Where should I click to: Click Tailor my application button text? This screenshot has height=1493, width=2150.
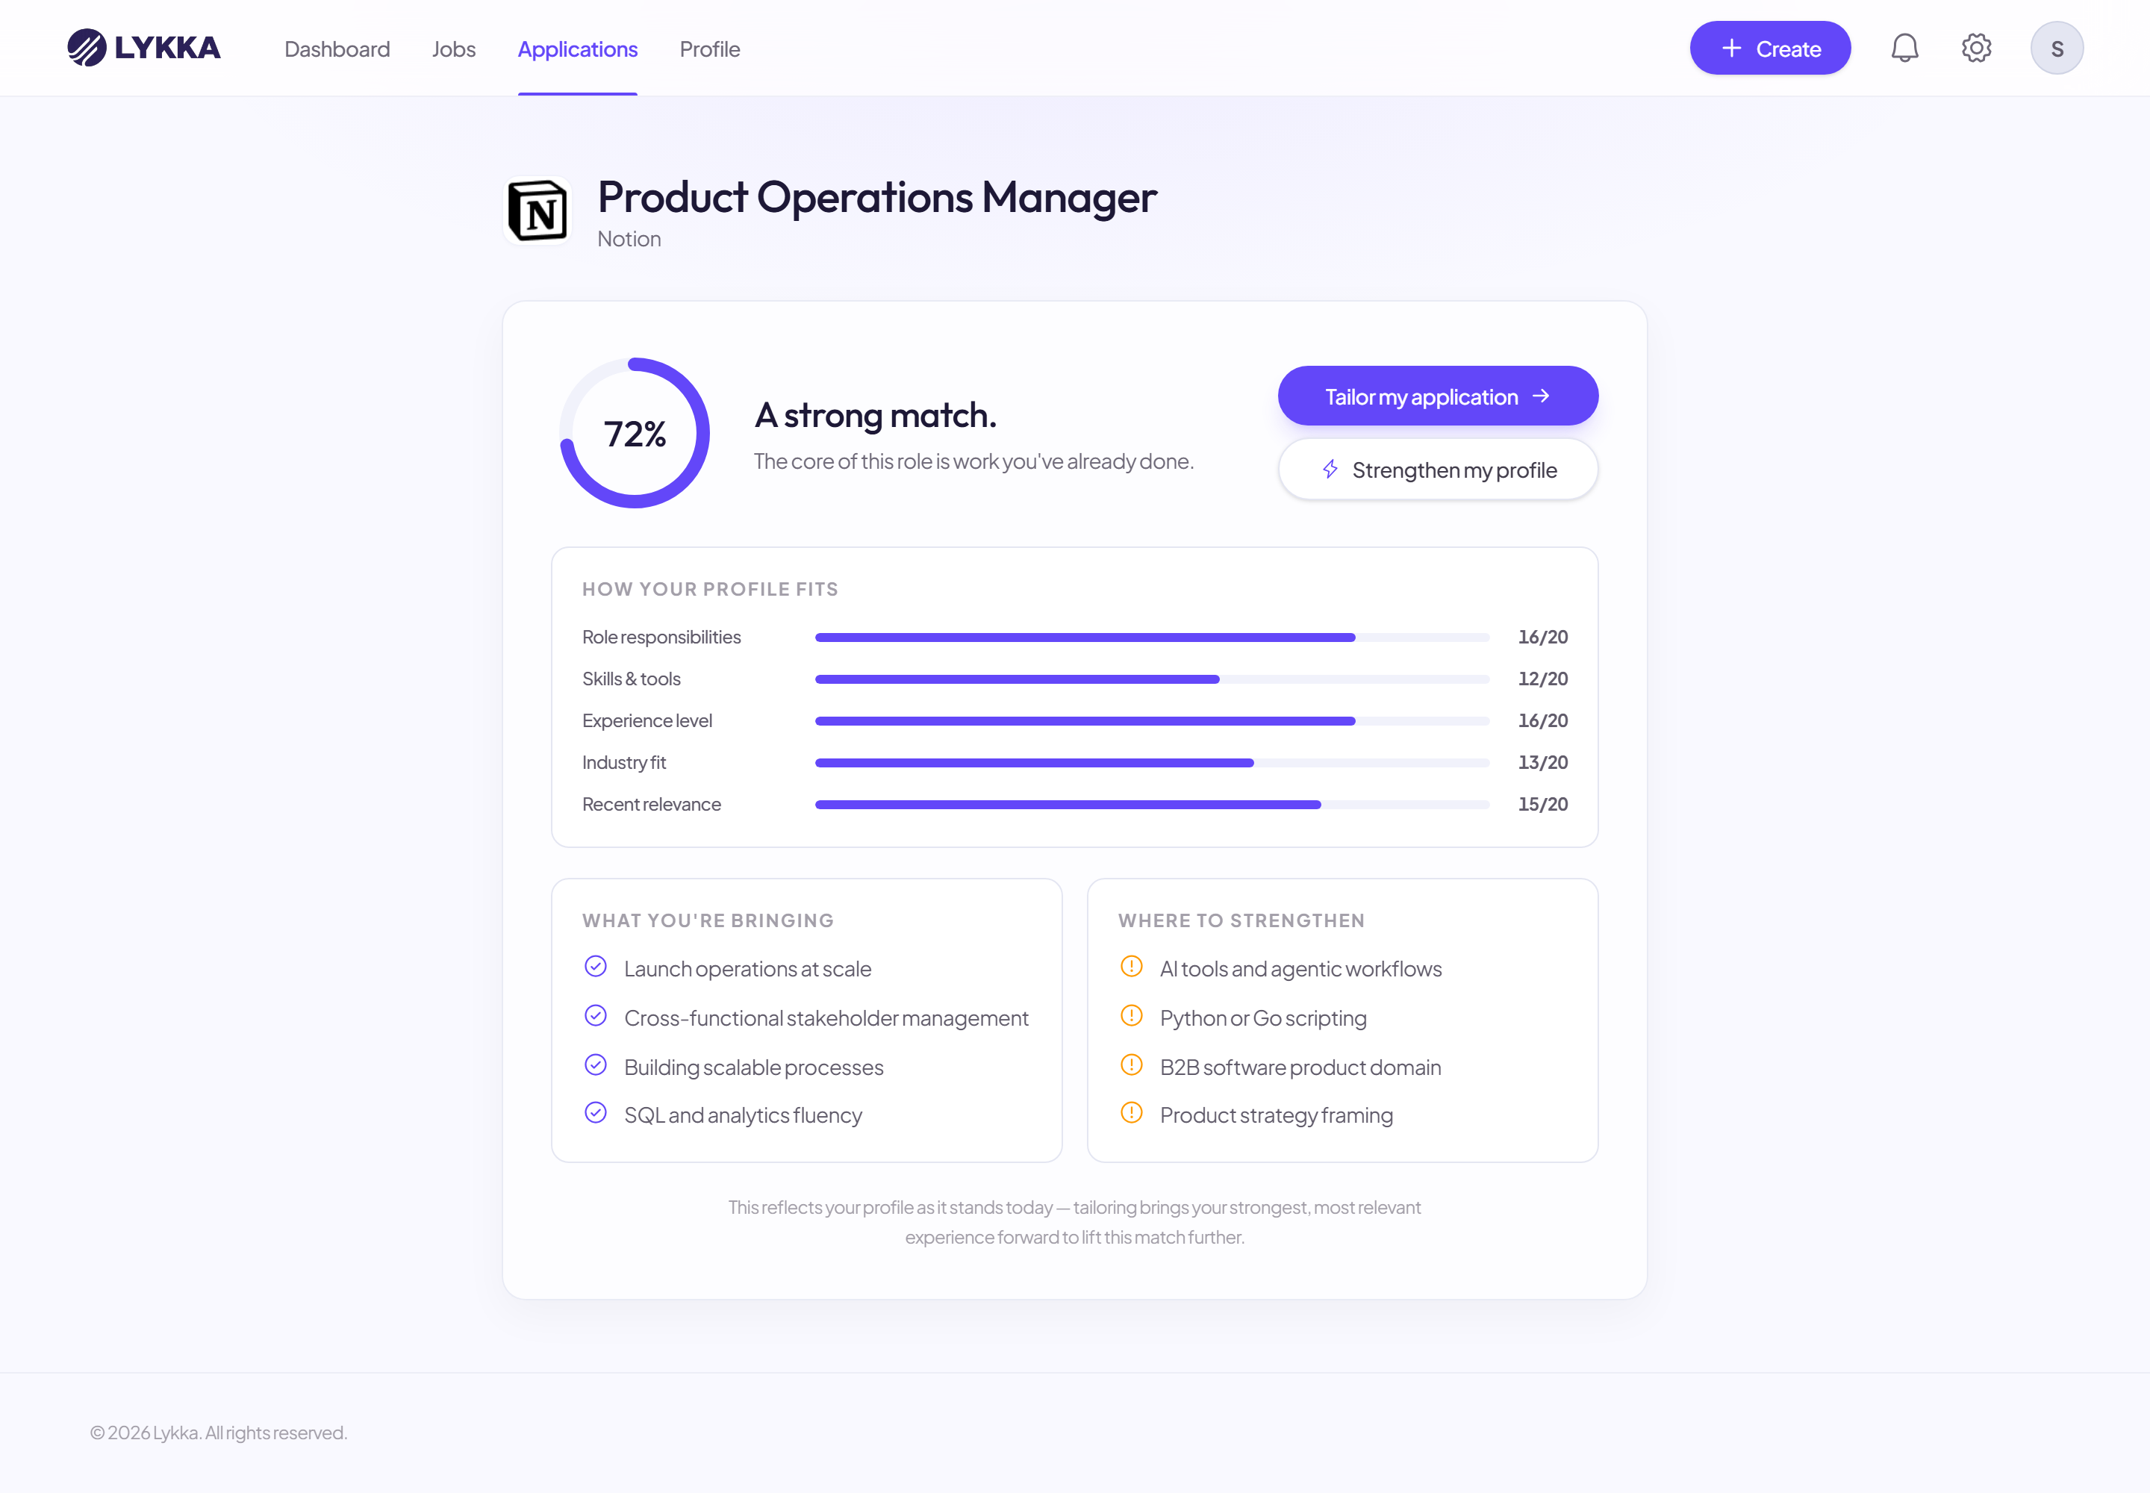[x=1421, y=396]
